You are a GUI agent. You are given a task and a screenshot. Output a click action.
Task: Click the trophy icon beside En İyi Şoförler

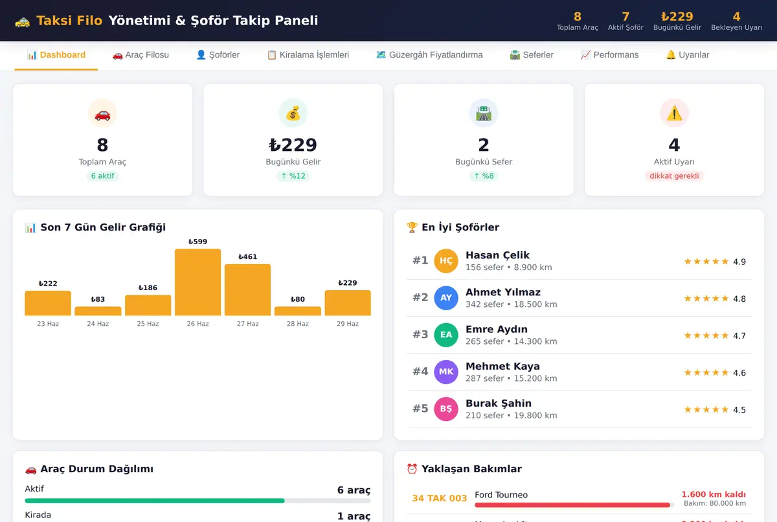point(412,227)
